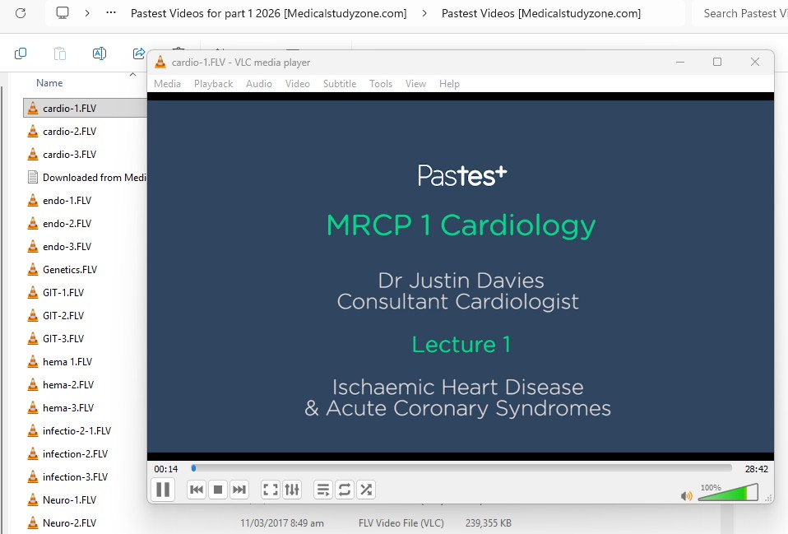
Task: Sort files by the Name column header
Action: 49,83
